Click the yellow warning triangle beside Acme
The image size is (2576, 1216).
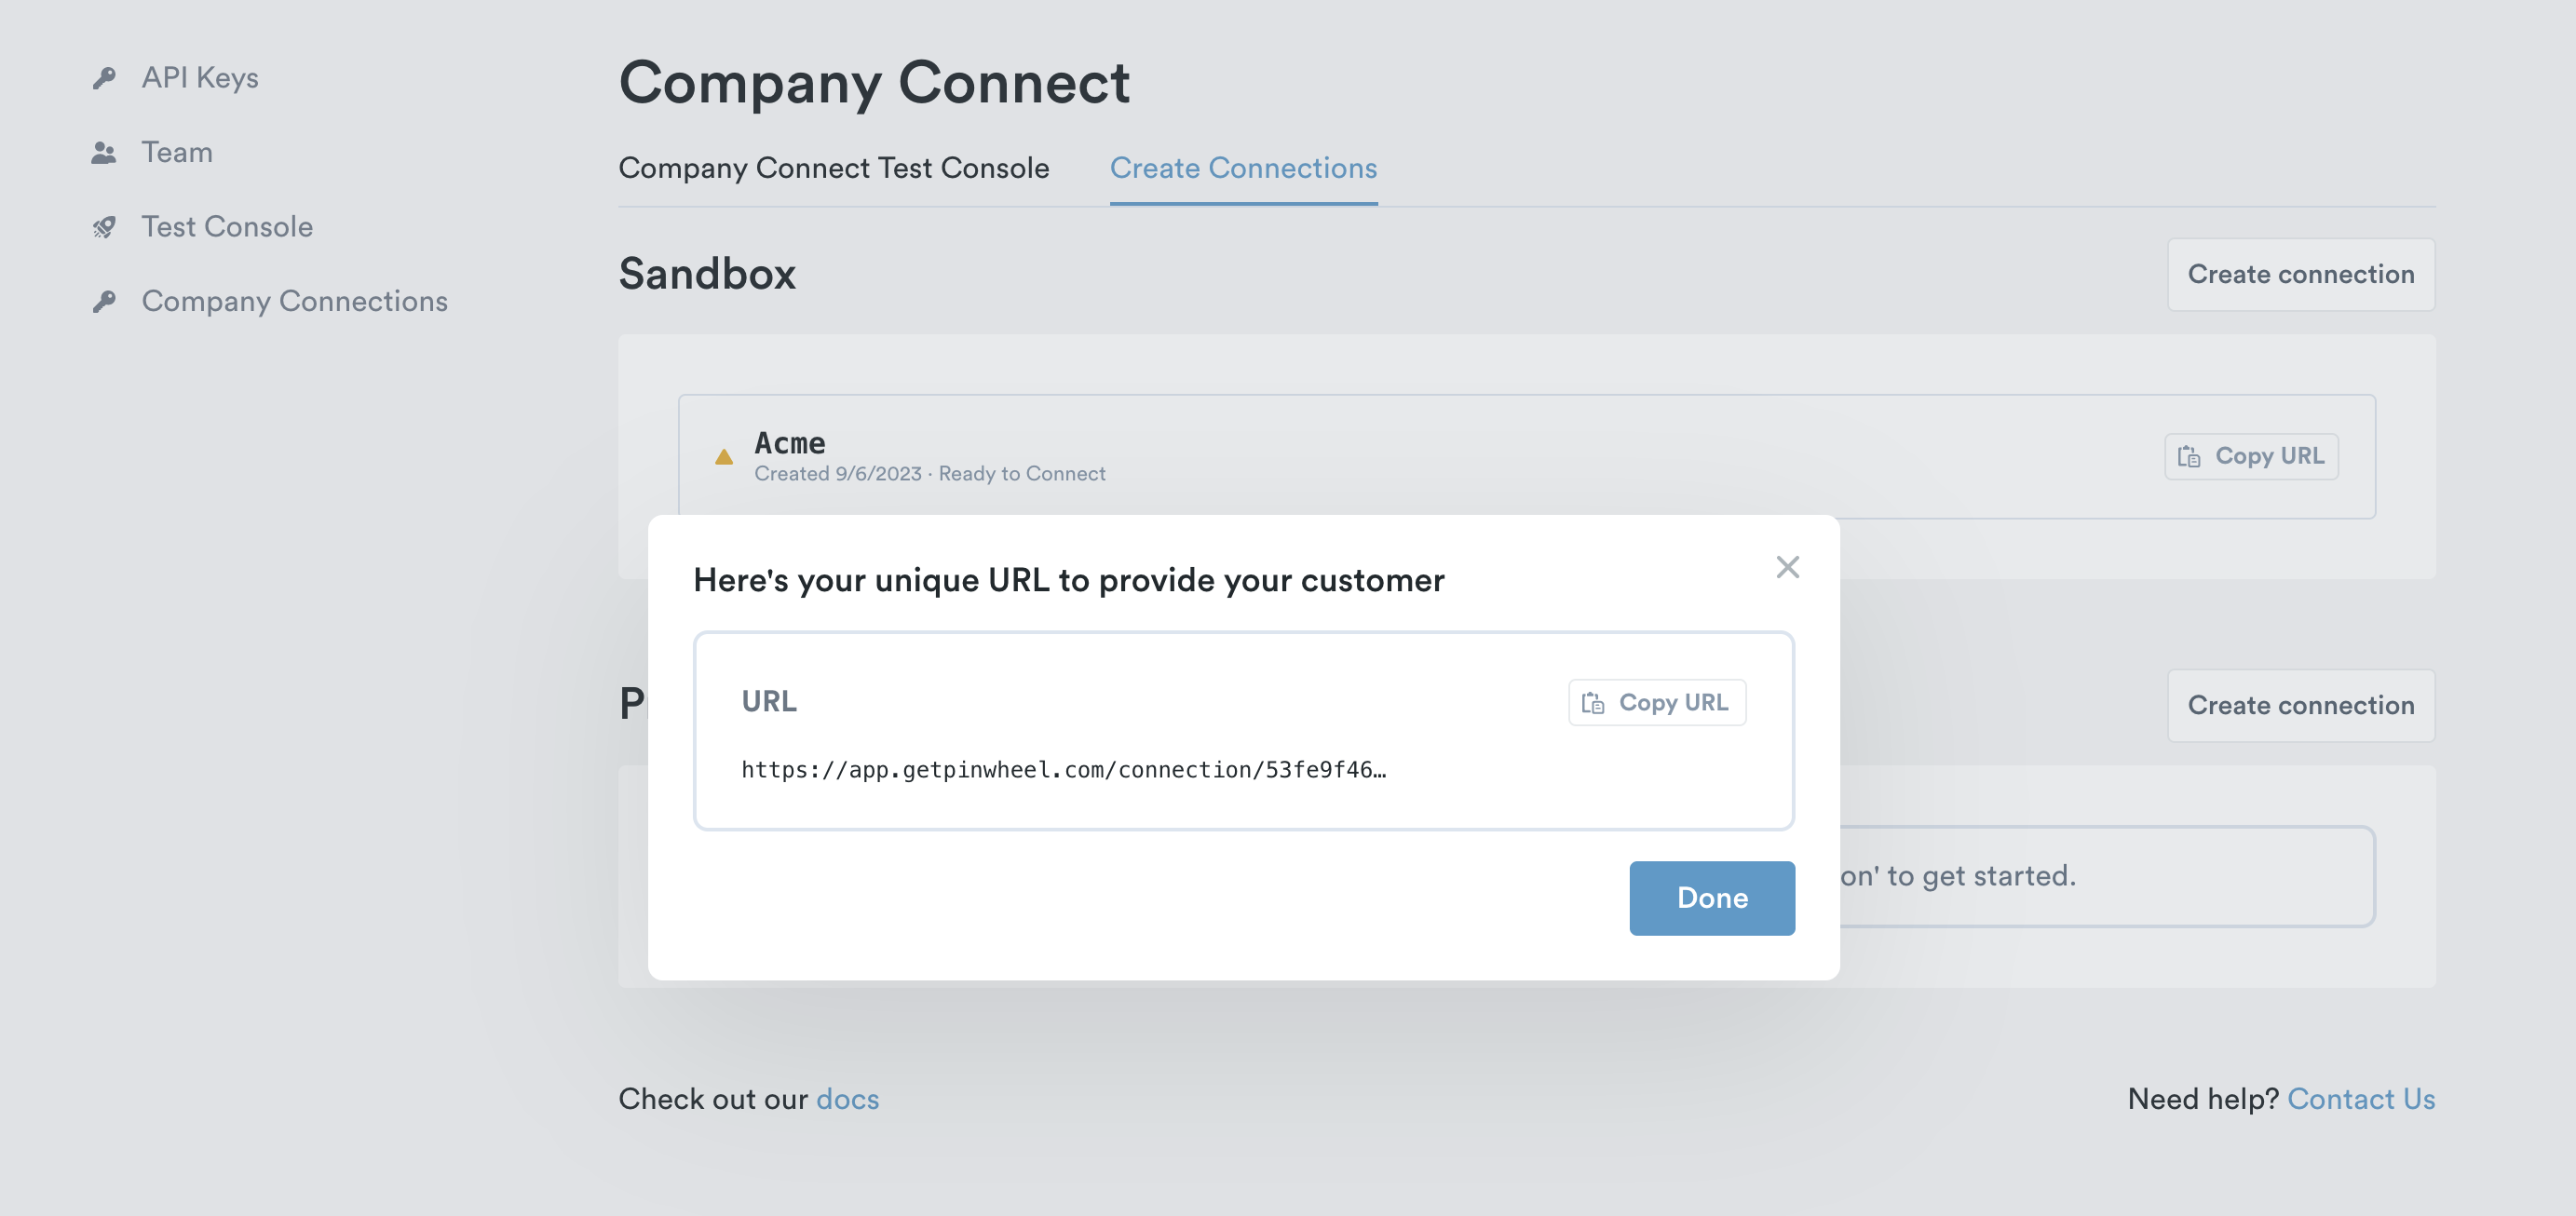(724, 457)
